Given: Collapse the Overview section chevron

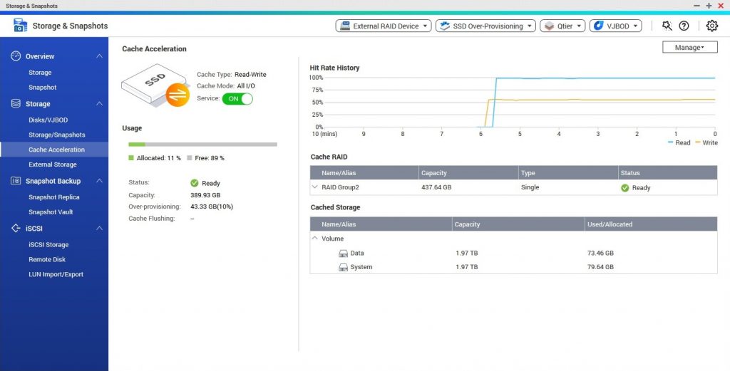Looking at the screenshot, I should [99, 56].
